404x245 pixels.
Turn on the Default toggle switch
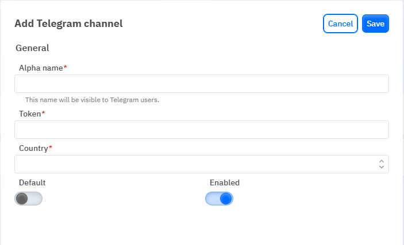pyautogui.click(x=29, y=199)
